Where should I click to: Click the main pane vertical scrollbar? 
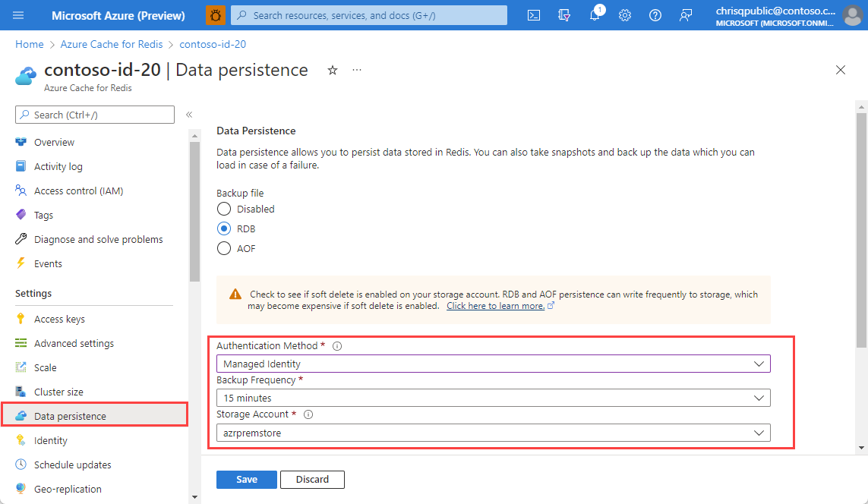[861, 228]
